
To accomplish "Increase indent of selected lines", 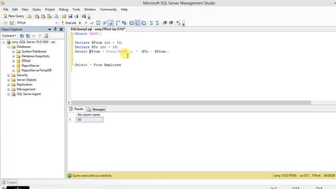I will click(x=171, y=23).
